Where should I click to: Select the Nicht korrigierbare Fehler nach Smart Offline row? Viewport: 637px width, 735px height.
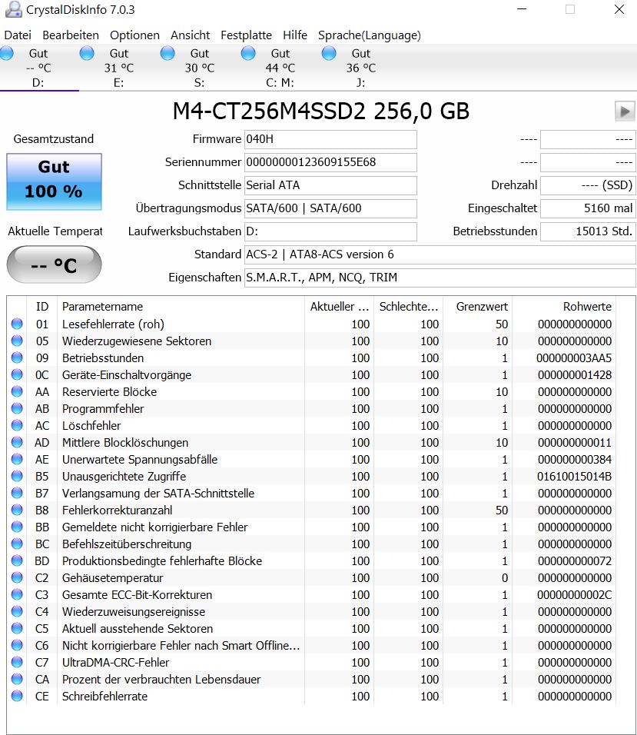click(x=311, y=646)
